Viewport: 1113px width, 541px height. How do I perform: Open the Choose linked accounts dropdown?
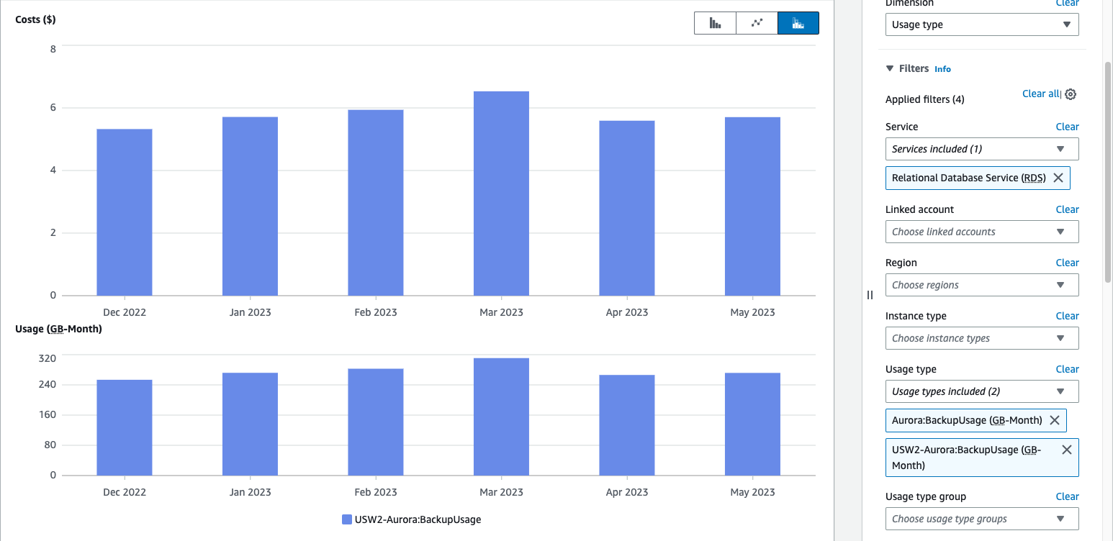(x=981, y=232)
